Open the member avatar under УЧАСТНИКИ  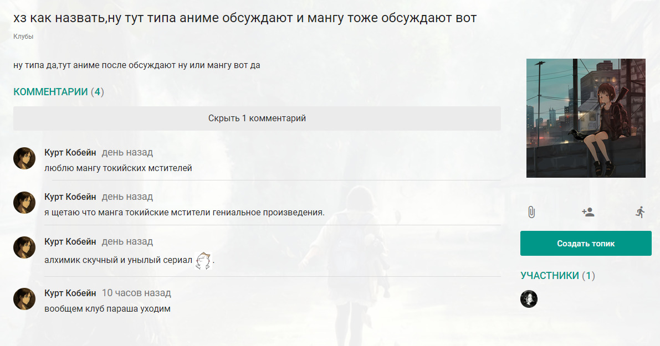pos(529,299)
